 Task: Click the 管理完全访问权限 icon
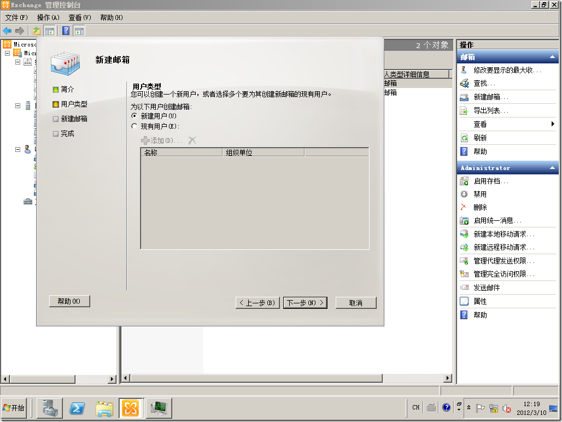464,274
